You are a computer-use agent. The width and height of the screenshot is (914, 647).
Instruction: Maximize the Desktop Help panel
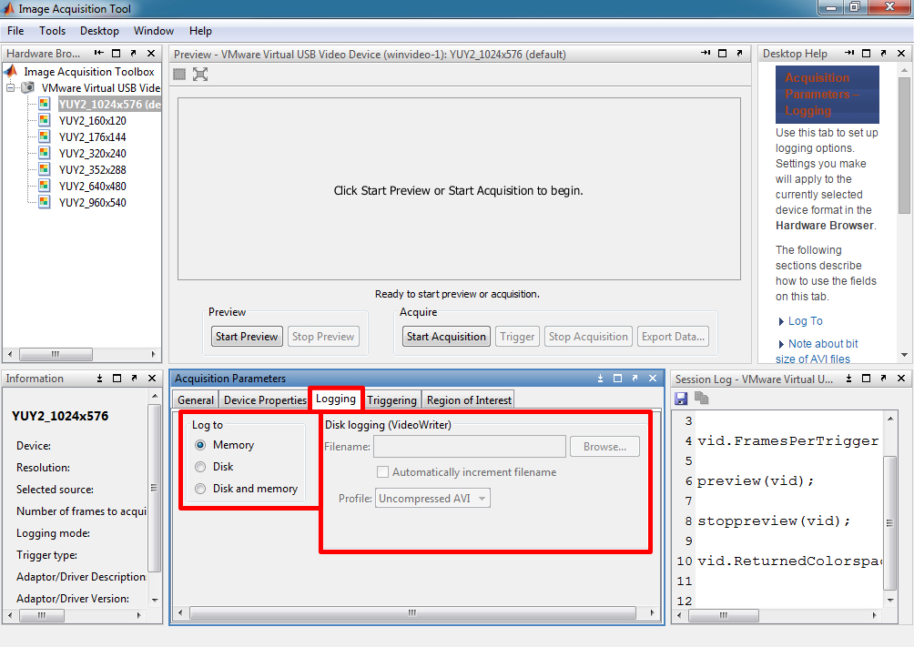867,54
